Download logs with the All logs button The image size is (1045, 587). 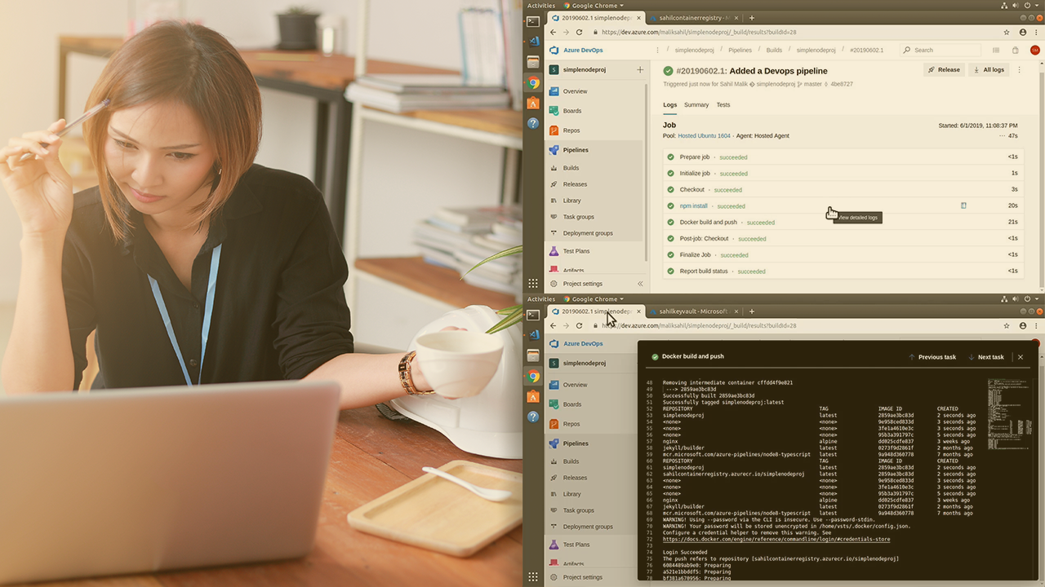989,70
